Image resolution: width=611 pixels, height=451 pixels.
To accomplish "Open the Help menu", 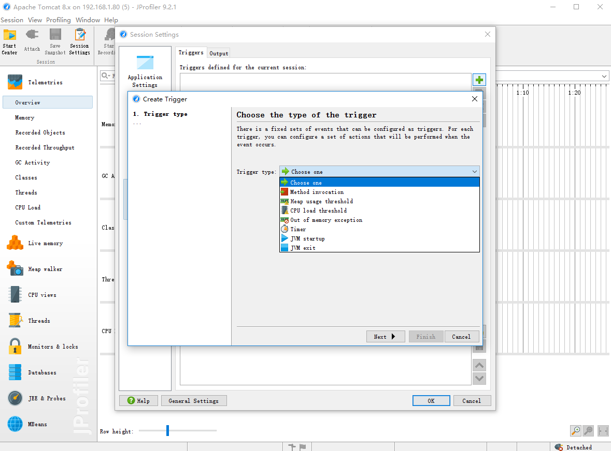I will point(111,20).
